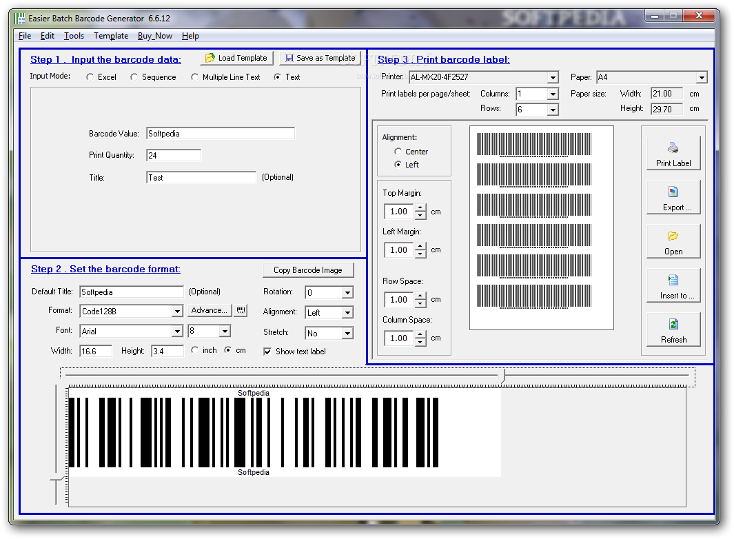Click the Barcode Value input field
Viewport: 734px width, 539px height.
(221, 134)
